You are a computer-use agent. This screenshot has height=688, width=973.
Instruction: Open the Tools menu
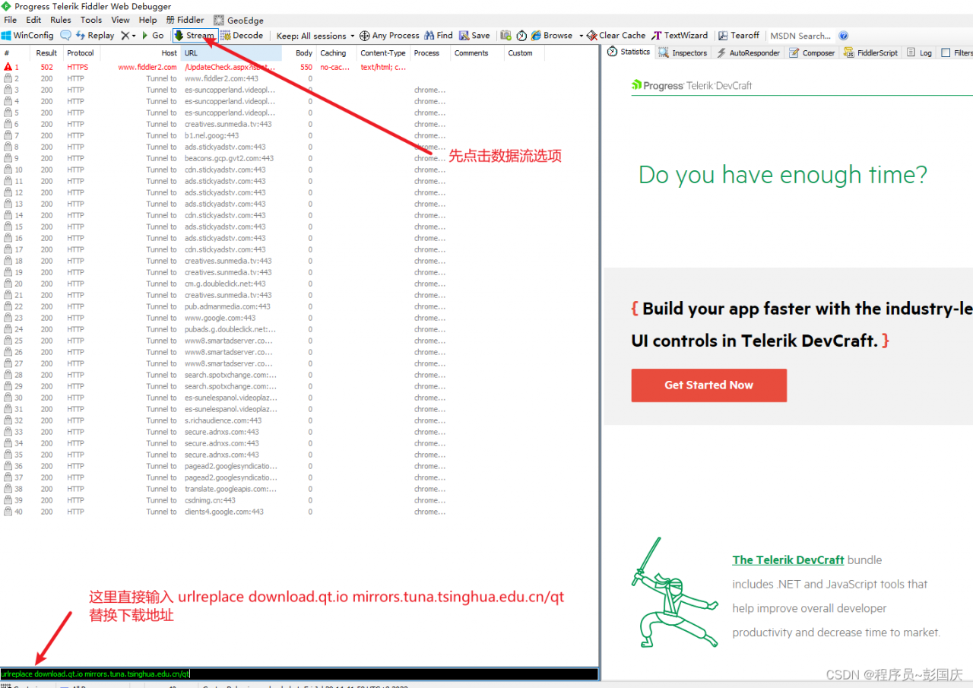pos(91,20)
